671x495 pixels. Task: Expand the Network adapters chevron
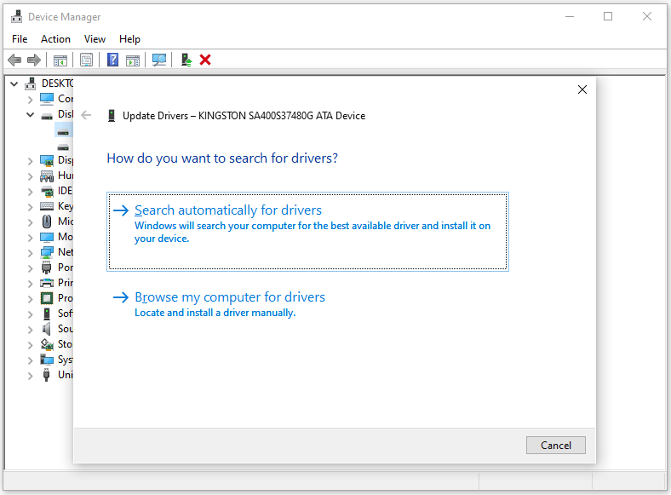click(30, 254)
